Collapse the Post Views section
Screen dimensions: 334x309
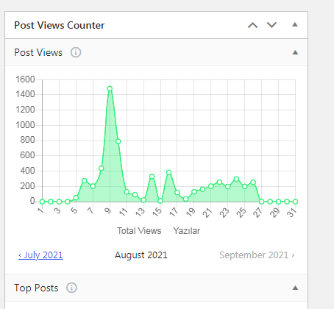coord(295,52)
